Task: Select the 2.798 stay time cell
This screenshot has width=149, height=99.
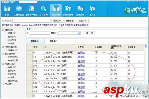Action: (119, 61)
